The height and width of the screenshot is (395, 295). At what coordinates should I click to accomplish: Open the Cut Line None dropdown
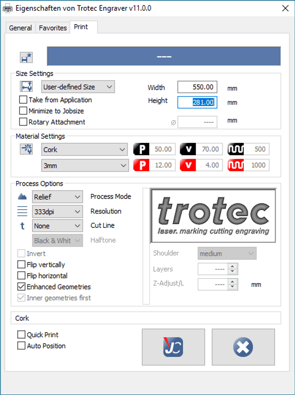pos(58,226)
